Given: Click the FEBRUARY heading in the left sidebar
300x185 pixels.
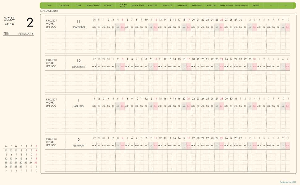Looking at the screenshot, I should coord(26,34).
